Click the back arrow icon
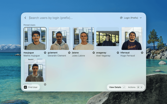Screen dimensions: 167x104 tap(25, 18)
